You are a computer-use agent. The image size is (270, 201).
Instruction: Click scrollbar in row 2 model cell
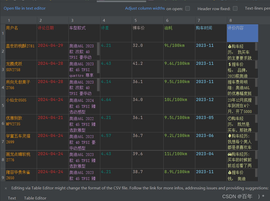click(x=98, y=49)
